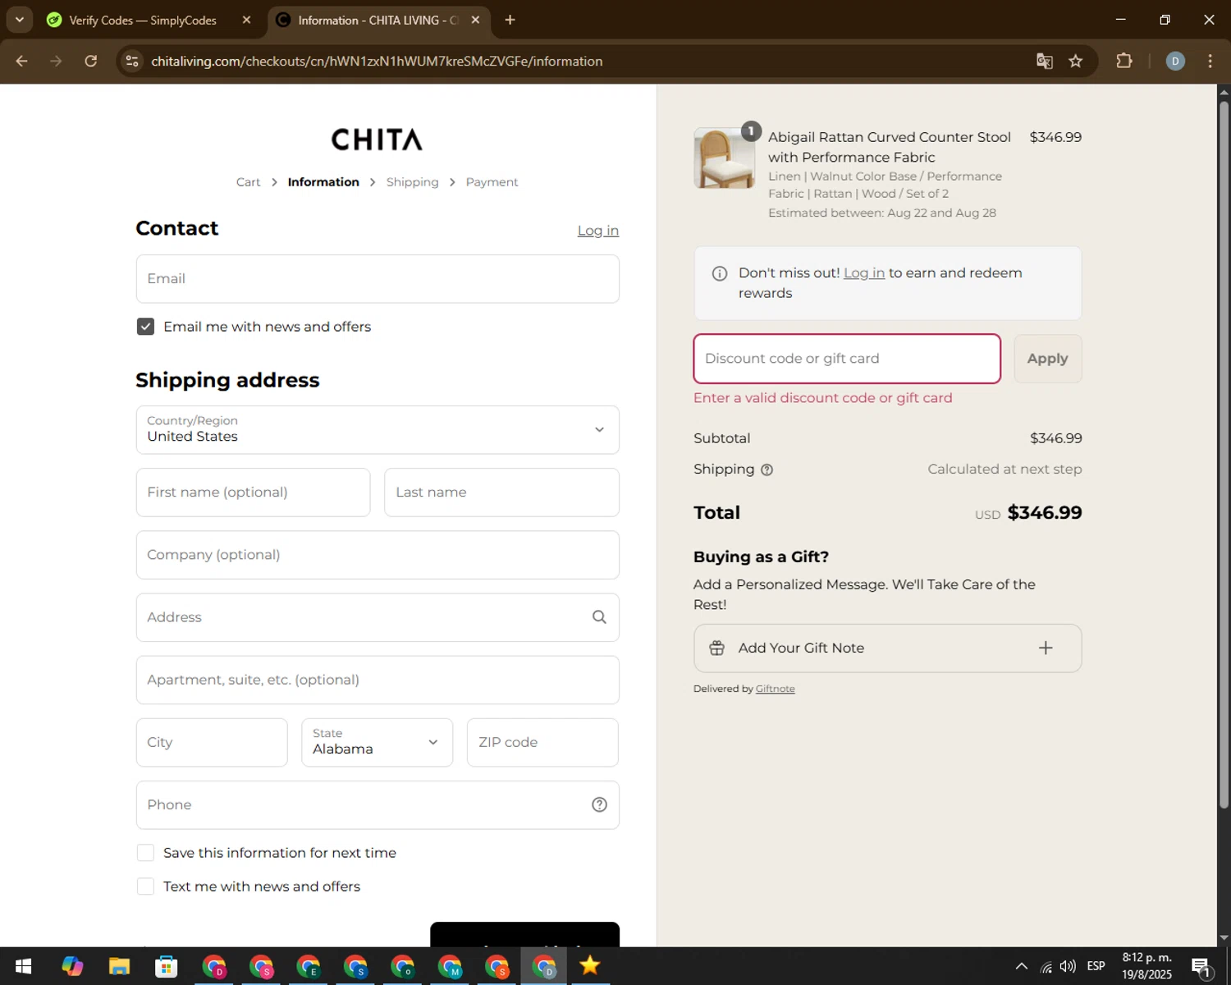
Task: Open Microsoft Store from the taskbar
Action: click(167, 966)
